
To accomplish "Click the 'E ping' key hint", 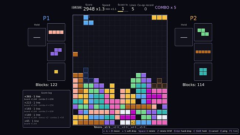I will 224,131.
